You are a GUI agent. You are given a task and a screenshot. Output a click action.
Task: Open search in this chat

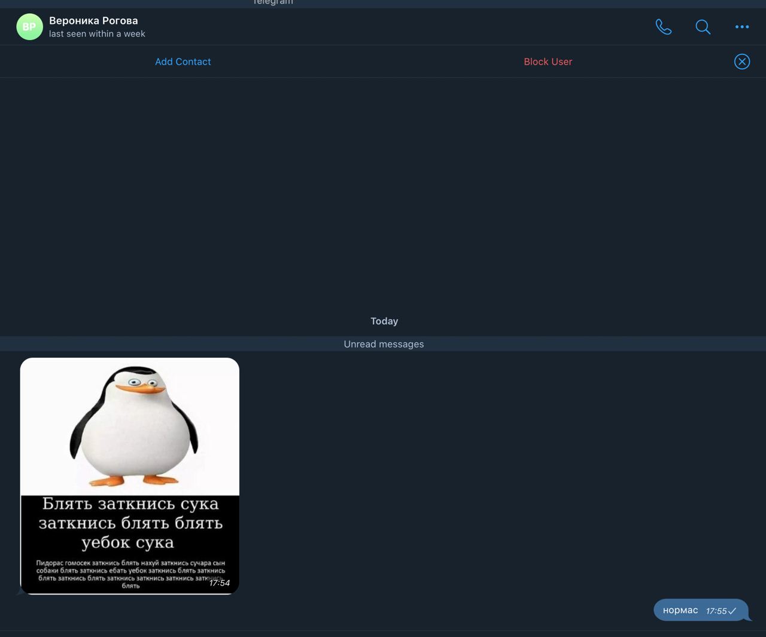tap(703, 27)
